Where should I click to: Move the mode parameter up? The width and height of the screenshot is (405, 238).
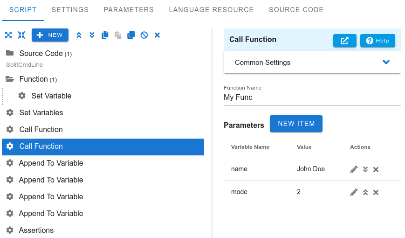pos(365,192)
